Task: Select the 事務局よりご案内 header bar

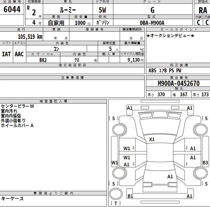Action: click(x=53, y=193)
